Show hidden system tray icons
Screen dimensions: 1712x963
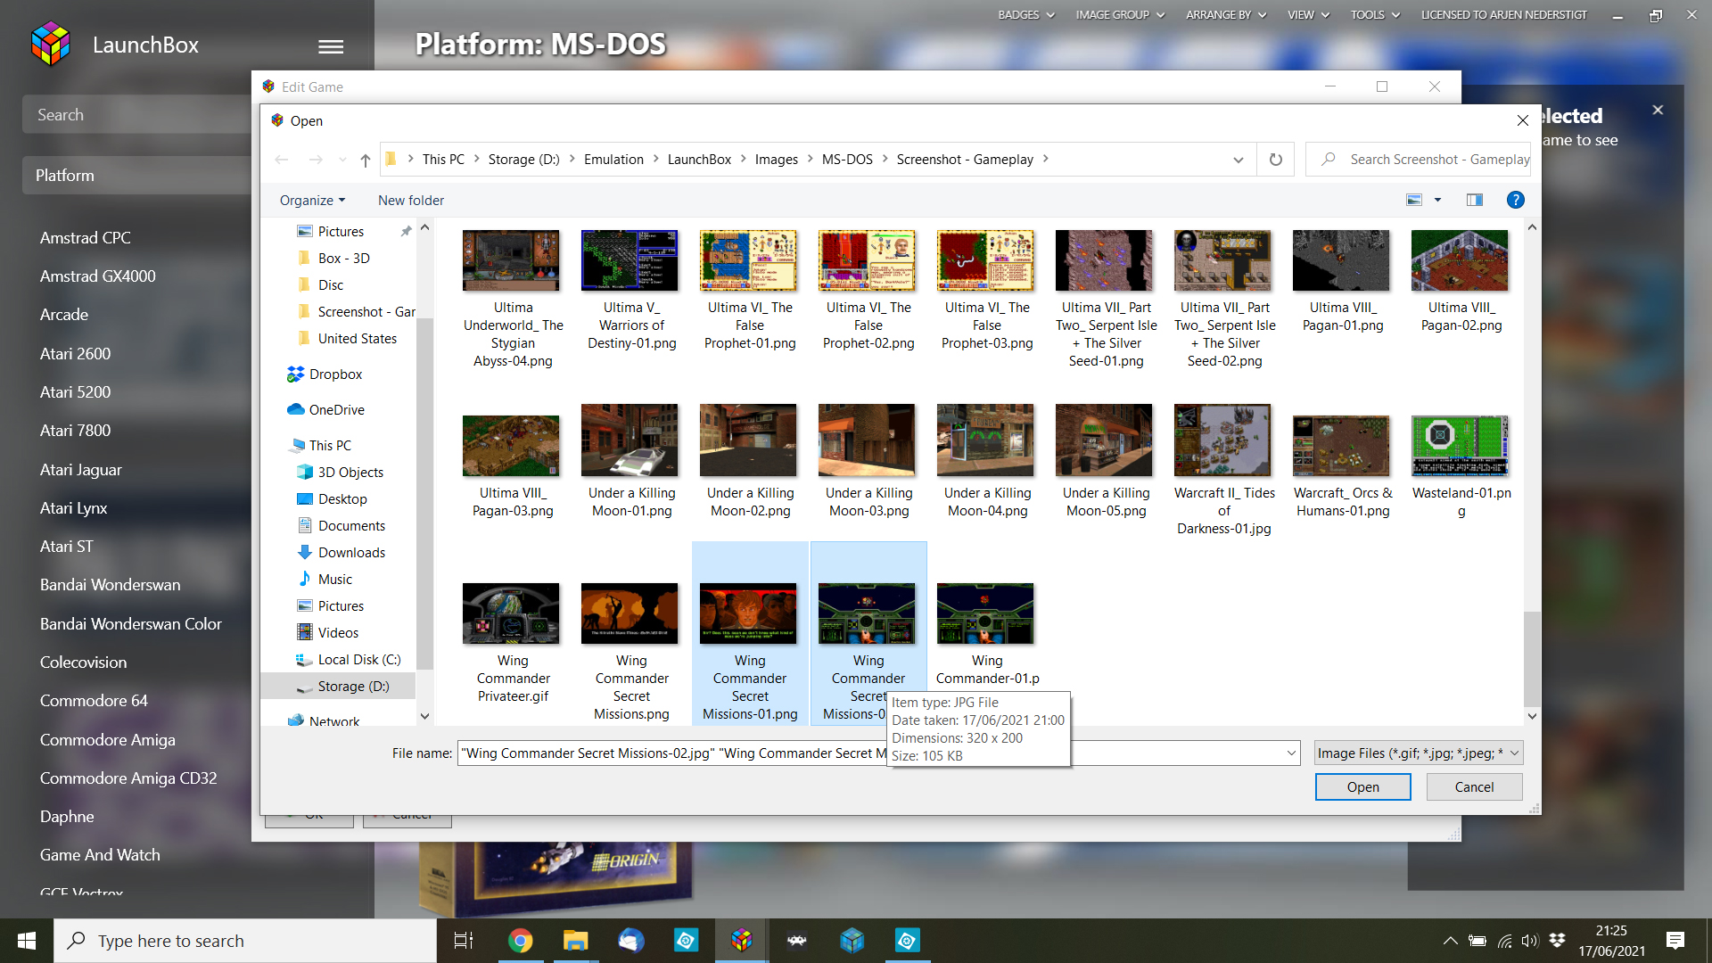click(1451, 941)
